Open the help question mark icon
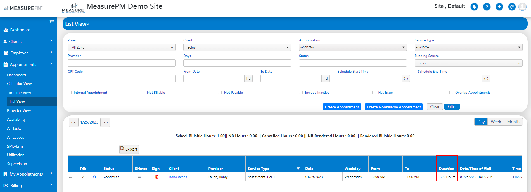This screenshot has width=531, height=192. pos(487,7)
